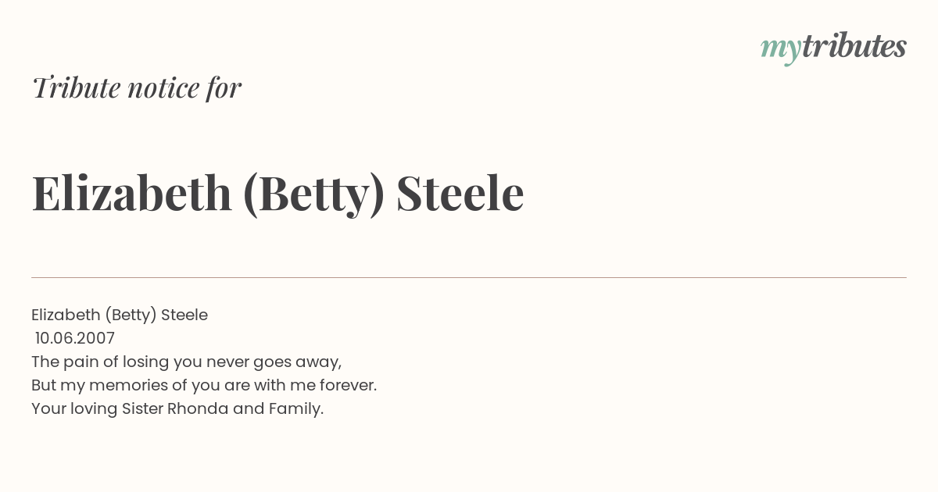Viewport: 938px width, 492px height.
Task: Click the word "Elizabeth" in the large title
Action: pos(132,193)
